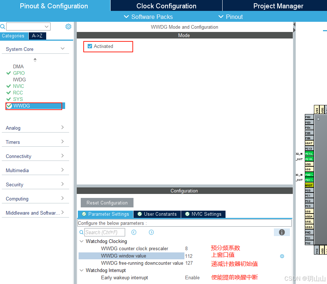Select the PE6 pin
Screen dimensions: 327x284
(309, 138)
